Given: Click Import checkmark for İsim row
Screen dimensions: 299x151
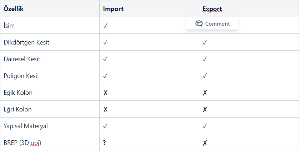Looking at the screenshot, I should click(106, 26).
